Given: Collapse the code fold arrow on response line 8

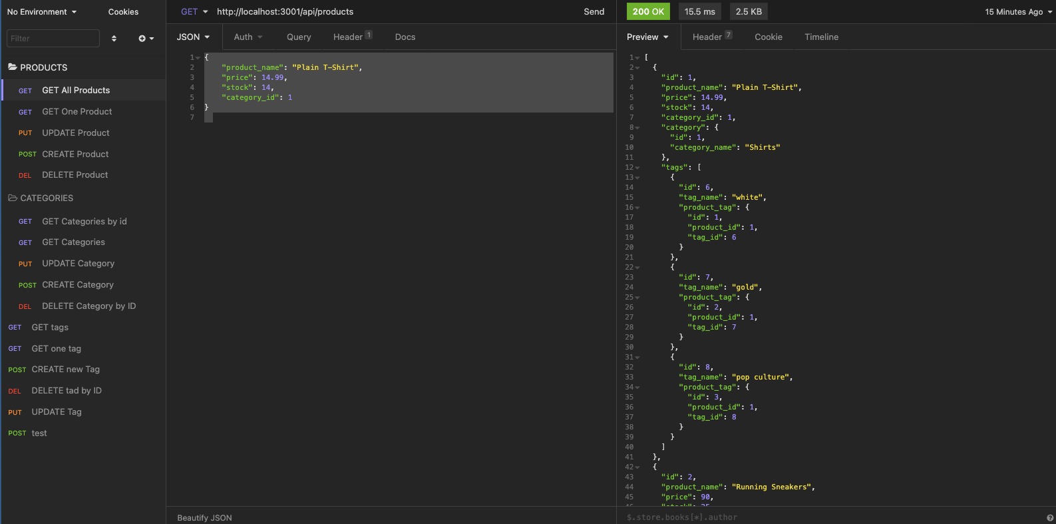Looking at the screenshot, I should [637, 128].
